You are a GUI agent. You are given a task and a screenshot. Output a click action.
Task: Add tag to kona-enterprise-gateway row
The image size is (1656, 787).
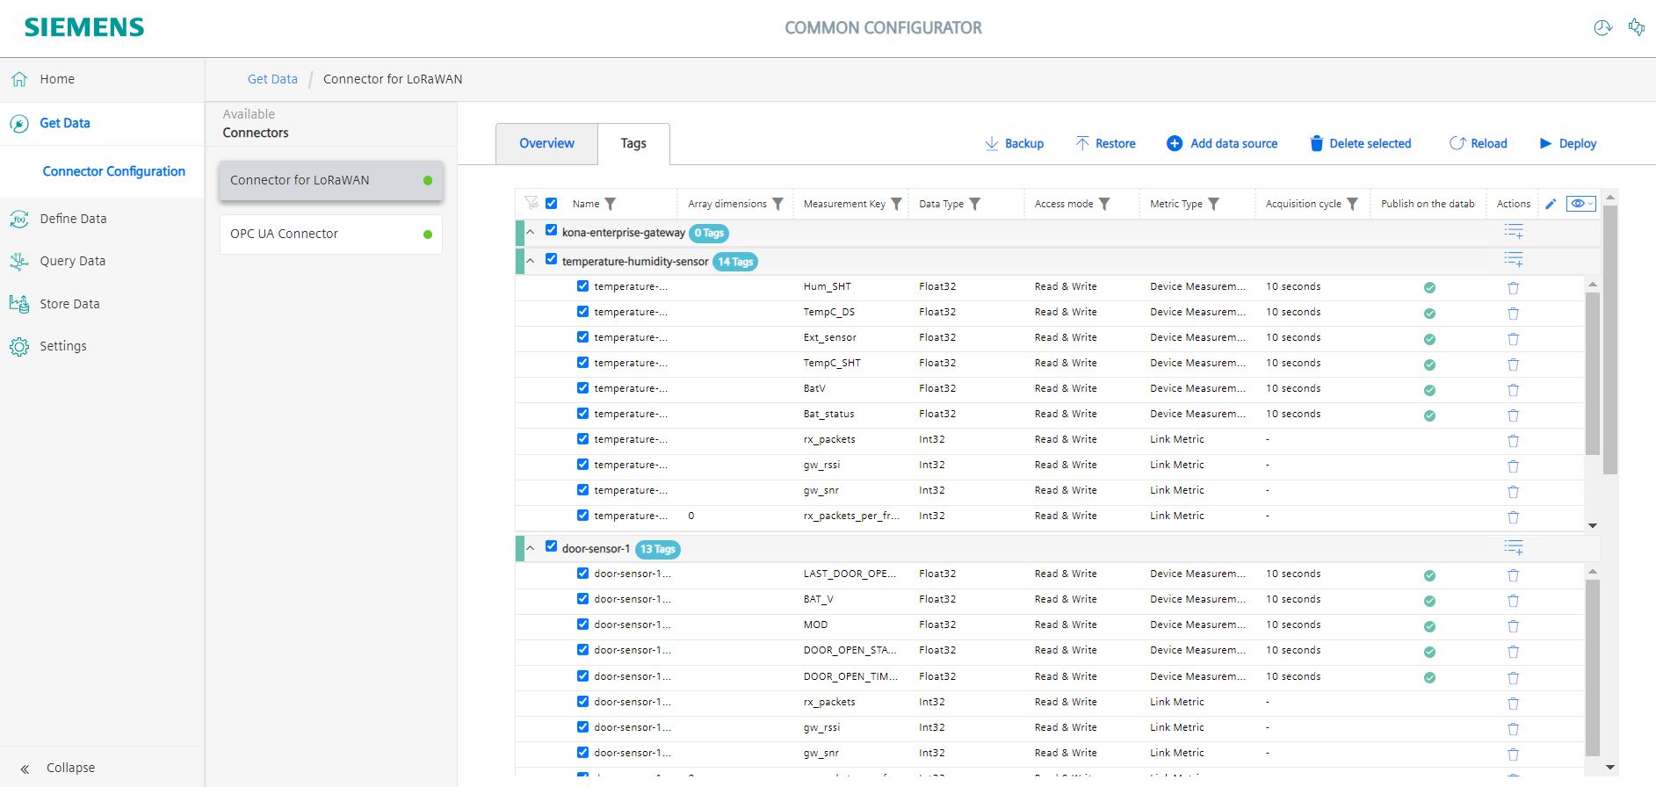(1513, 232)
